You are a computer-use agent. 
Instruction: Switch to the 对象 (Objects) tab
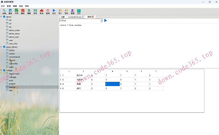click(63, 17)
